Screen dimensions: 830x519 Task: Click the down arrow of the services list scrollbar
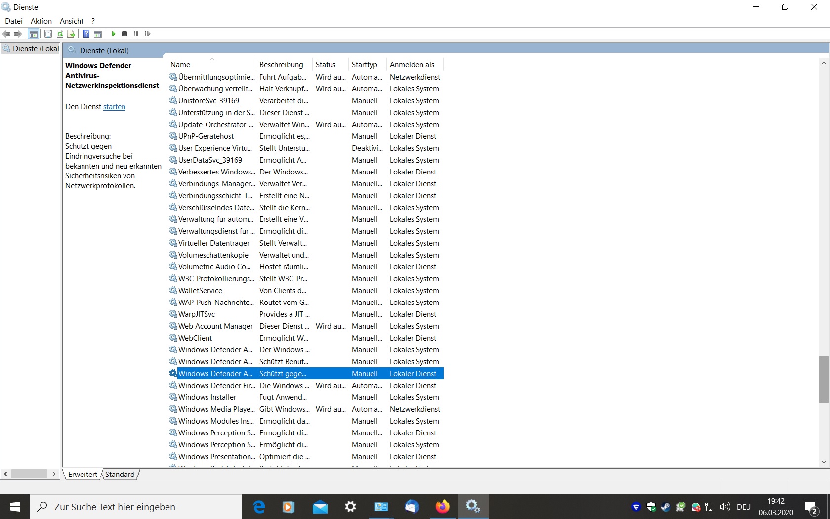pyautogui.click(x=824, y=462)
